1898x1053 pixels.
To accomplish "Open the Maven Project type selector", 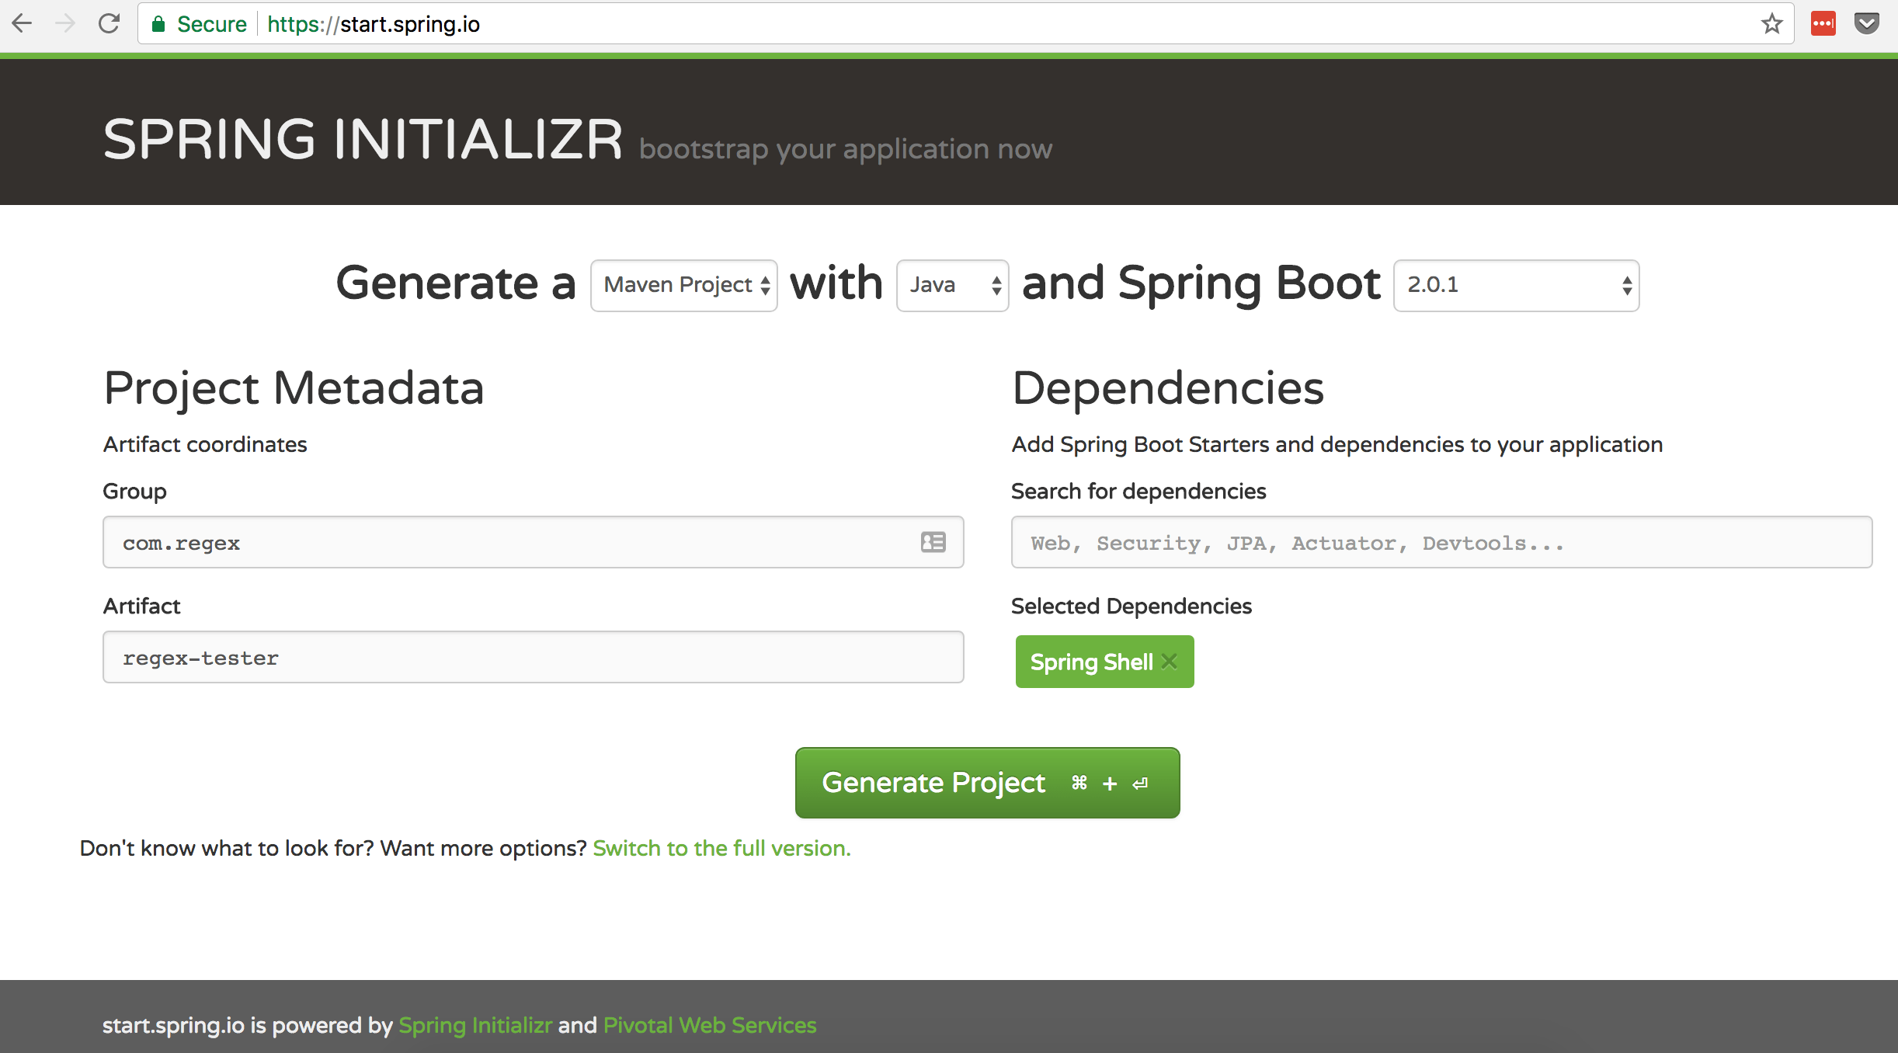I will point(683,285).
